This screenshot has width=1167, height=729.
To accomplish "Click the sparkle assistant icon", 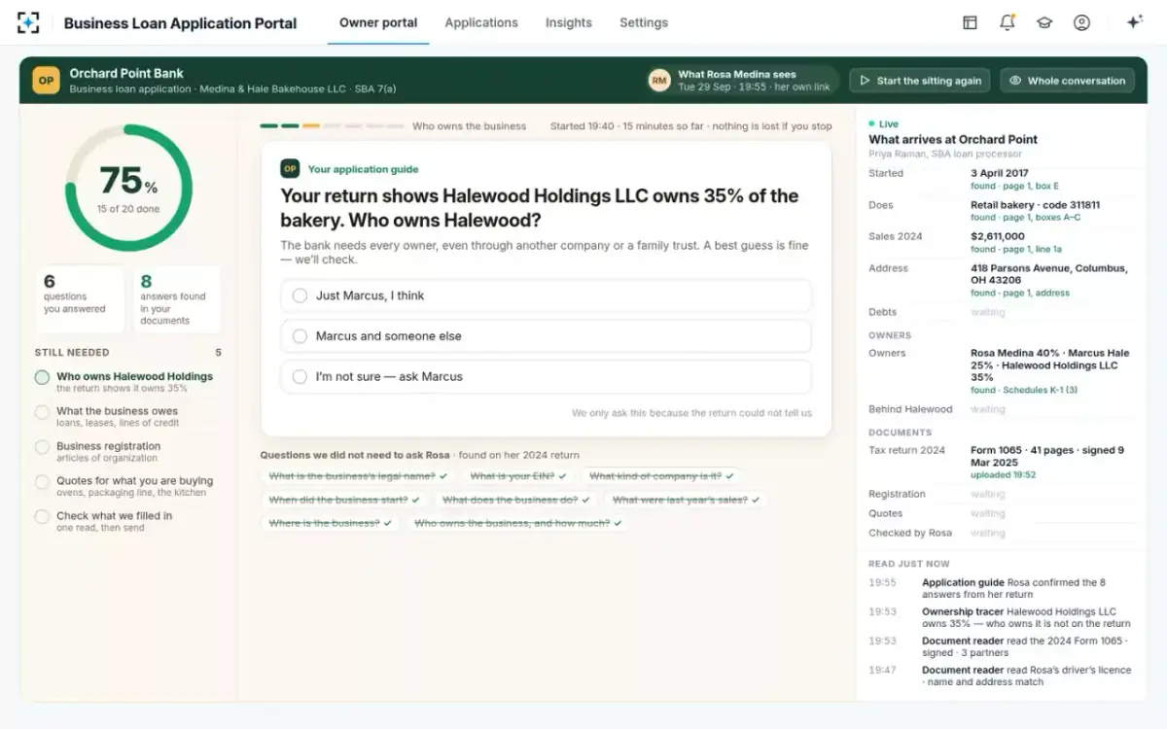I will pyautogui.click(x=1134, y=22).
